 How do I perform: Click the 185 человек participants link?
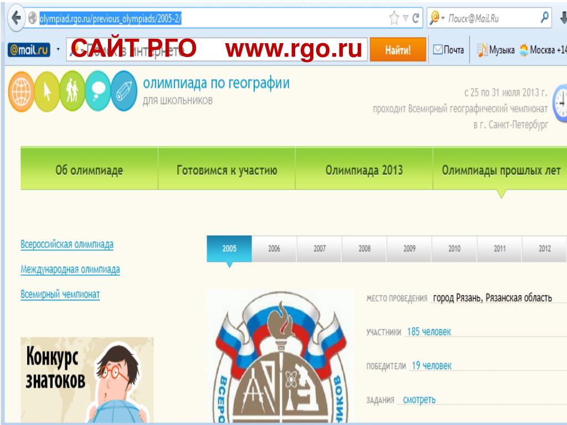click(x=429, y=332)
